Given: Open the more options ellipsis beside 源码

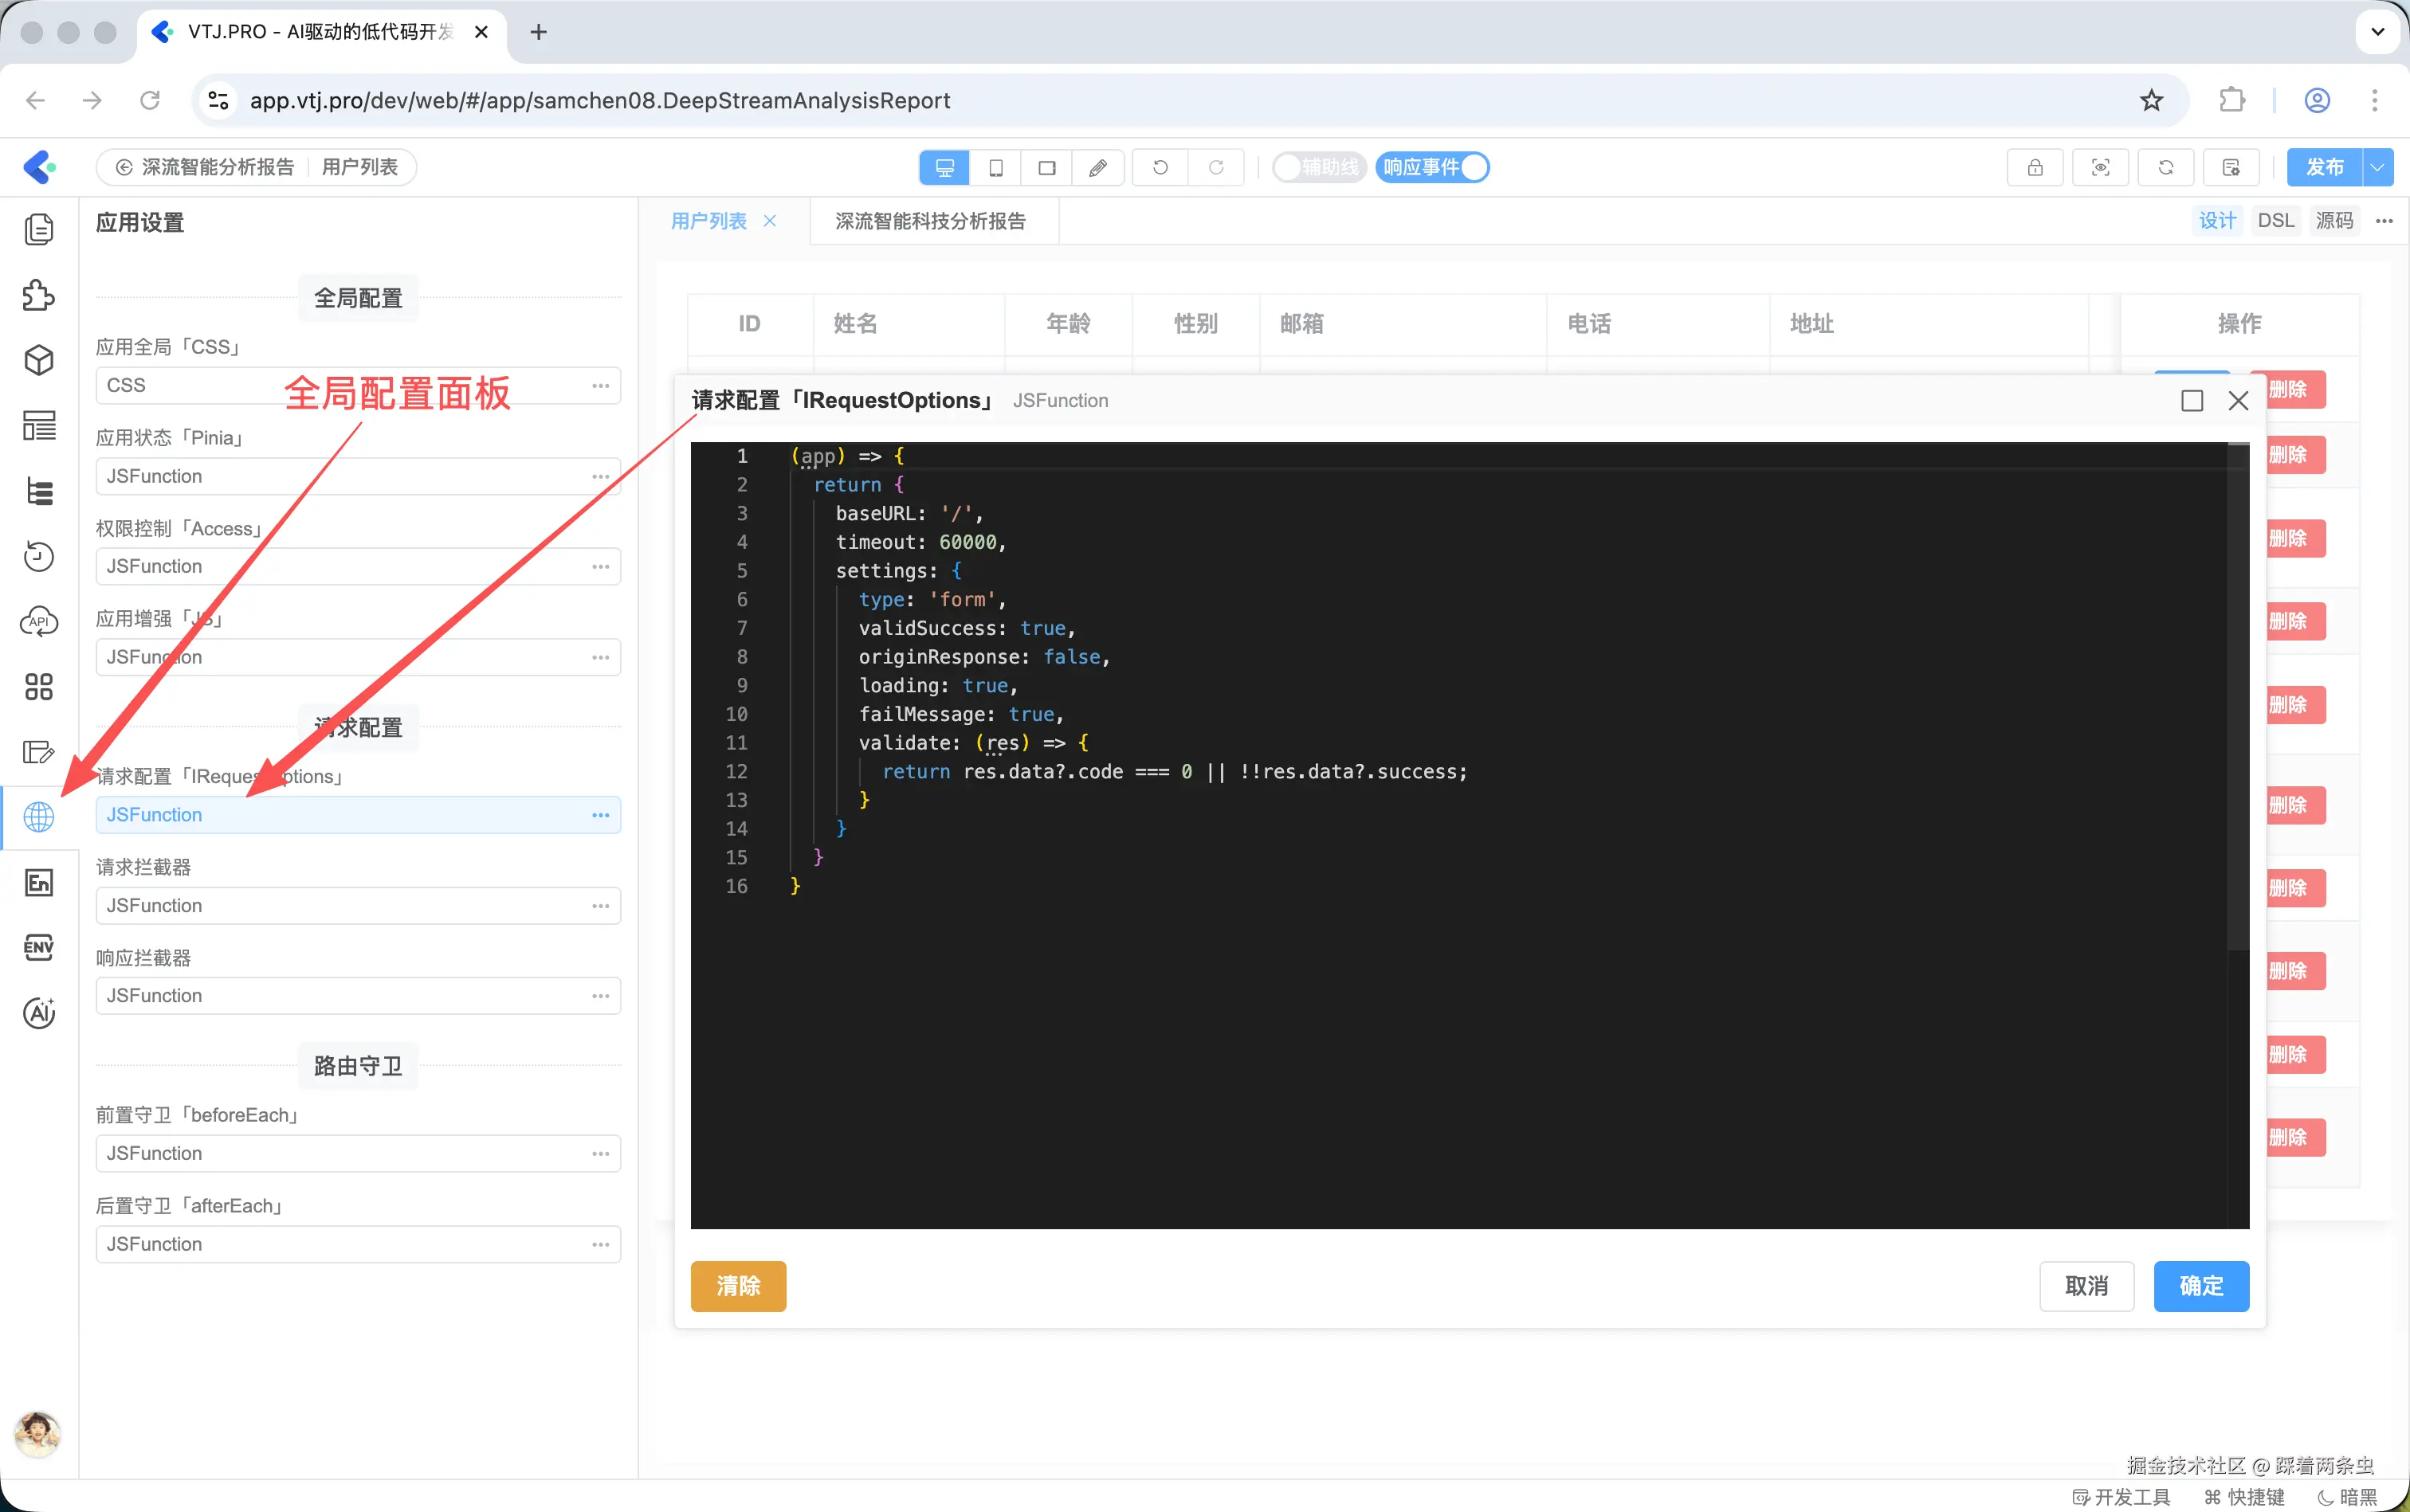Looking at the screenshot, I should pyautogui.click(x=2384, y=221).
